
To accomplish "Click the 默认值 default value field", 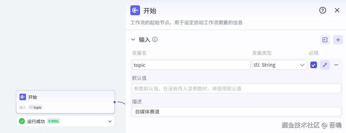I will [x=236, y=88].
